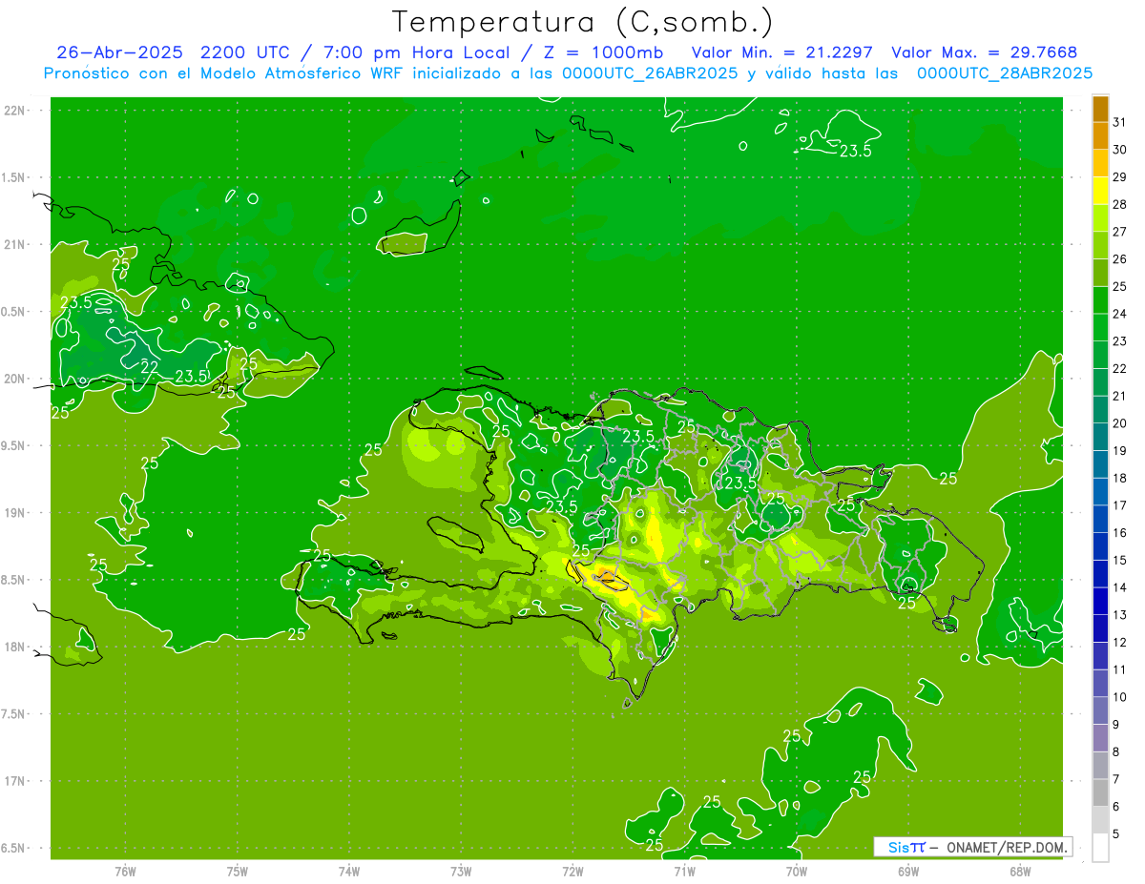The image size is (1145, 884).
Task: Click the '20N' latitude axis label
Action: coord(15,380)
